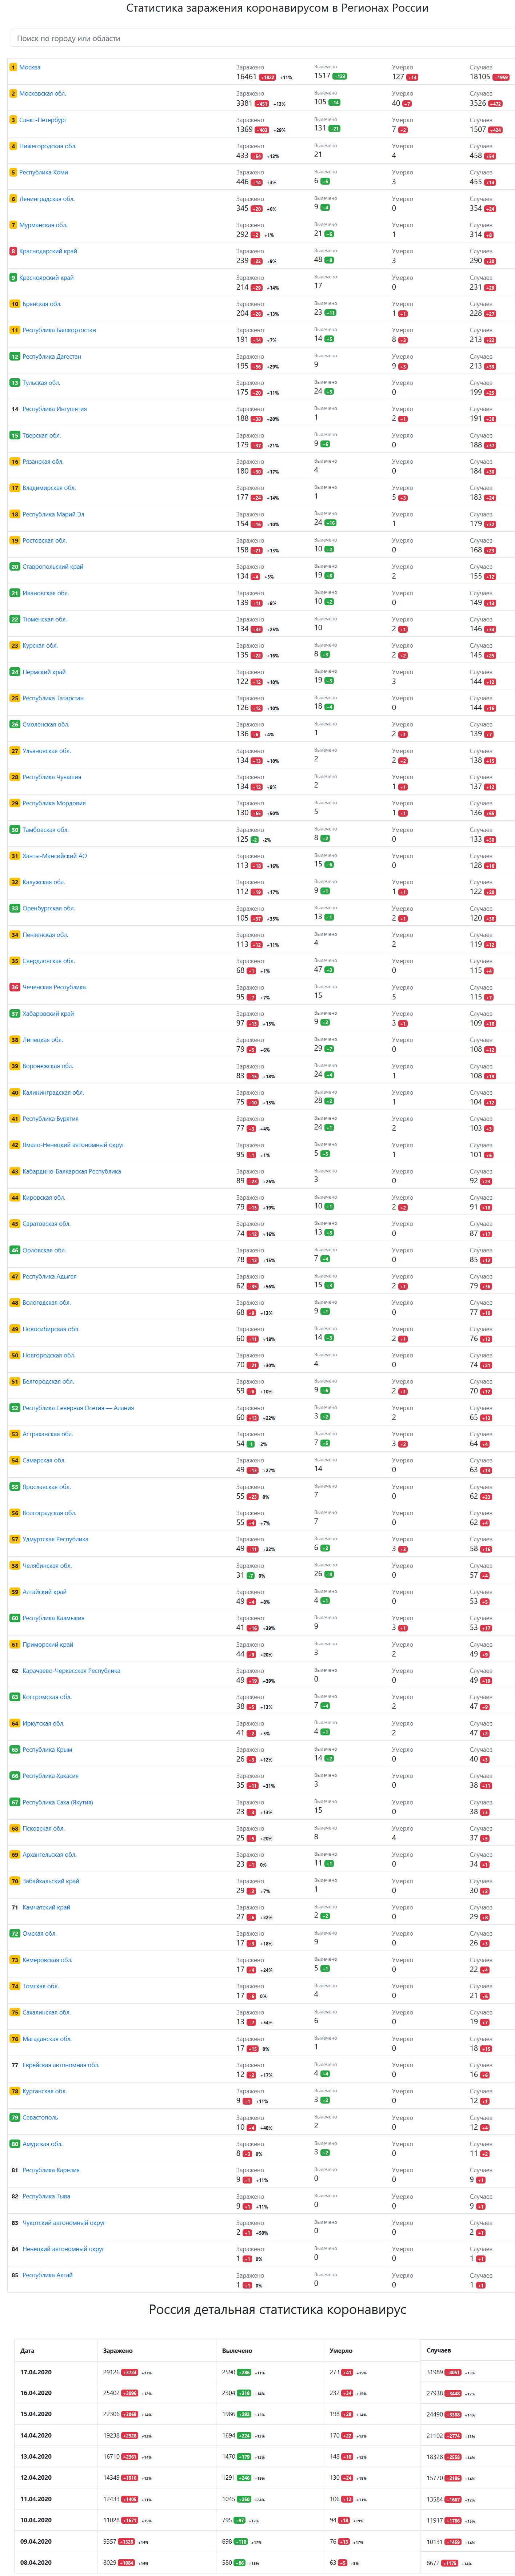
Task: Open the Москва region link
Action: tap(30, 67)
